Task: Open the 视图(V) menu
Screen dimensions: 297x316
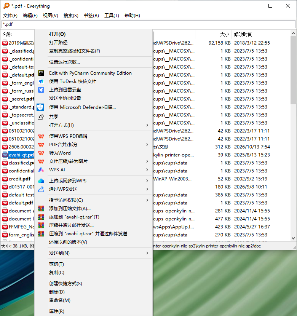Action: [51, 16]
